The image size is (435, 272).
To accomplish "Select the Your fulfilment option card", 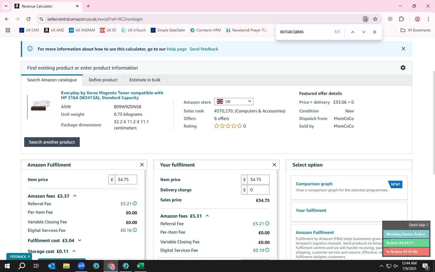I will (x=349, y=212).
